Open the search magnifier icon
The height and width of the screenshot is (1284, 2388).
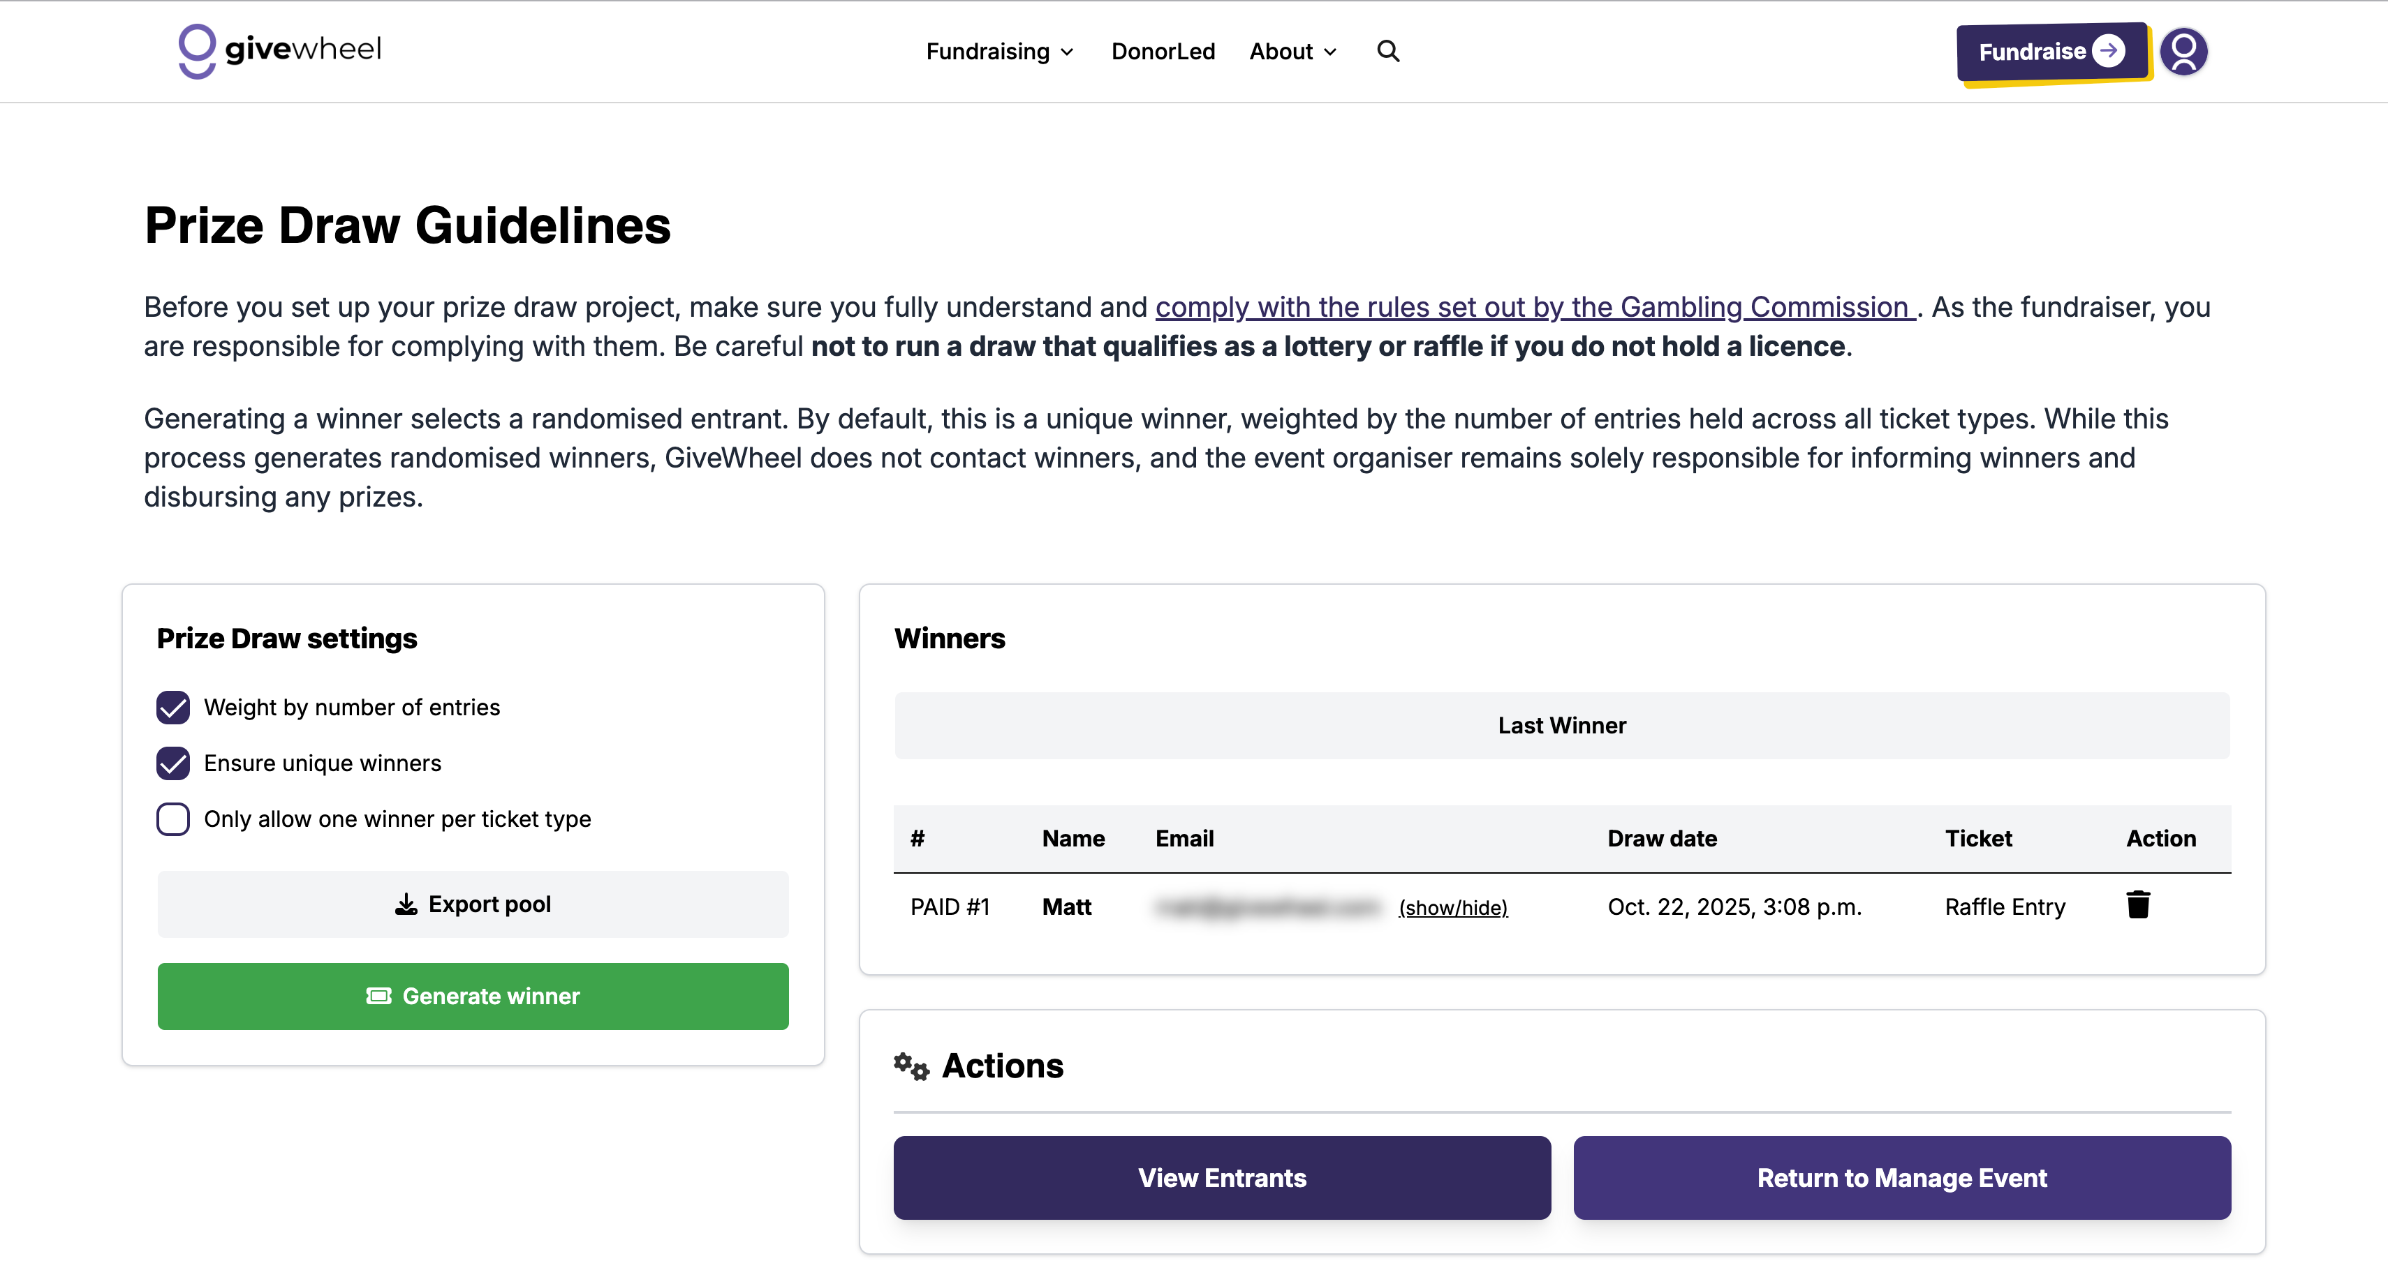(x=1387, y=51)
